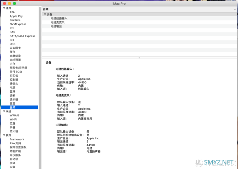238x169 pixels.
Task: Select ATA in the sidebar
Action: pos(12,12)
